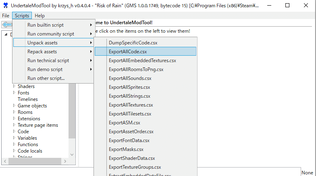Run ExportAllStrings.csx script

point(145,96)
